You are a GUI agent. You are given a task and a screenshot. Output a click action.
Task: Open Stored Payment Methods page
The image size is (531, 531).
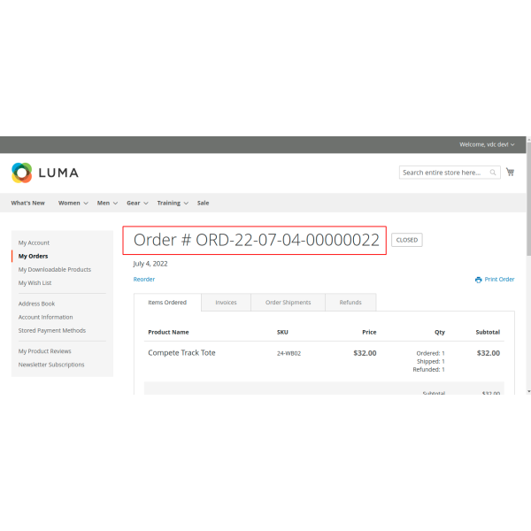[x=51, y=330]
